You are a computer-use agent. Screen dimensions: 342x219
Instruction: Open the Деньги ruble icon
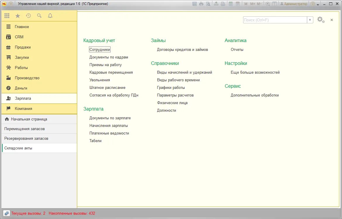[x=8, y=88]
